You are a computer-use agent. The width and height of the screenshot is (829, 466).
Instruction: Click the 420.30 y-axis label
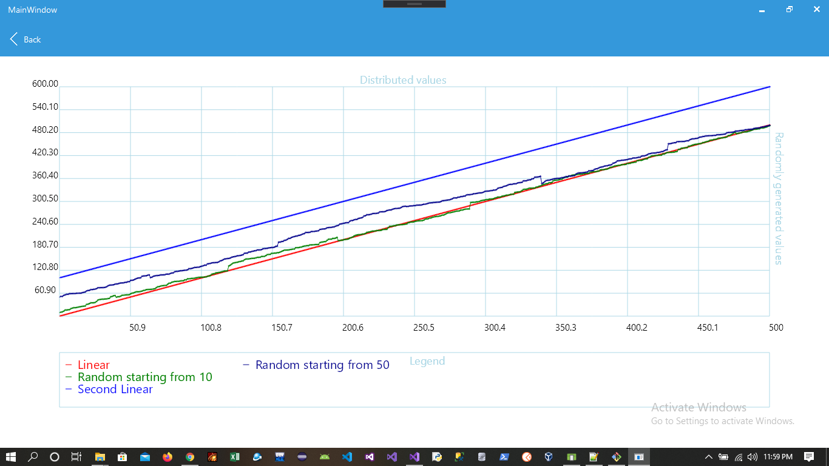[x=46, y=152]
